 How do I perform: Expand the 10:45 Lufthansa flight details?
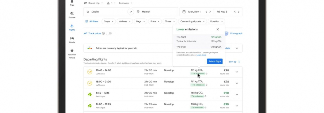pos(237,72)
